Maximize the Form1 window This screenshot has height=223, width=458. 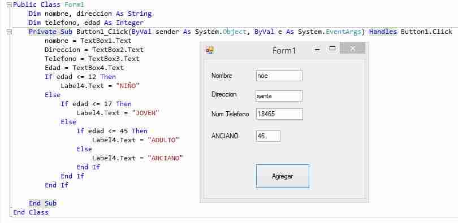(332, 49)
